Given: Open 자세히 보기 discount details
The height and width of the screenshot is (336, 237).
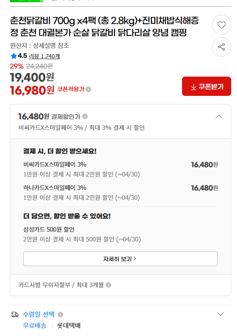Looking at the screenshot, I should [x=120, y=259].
